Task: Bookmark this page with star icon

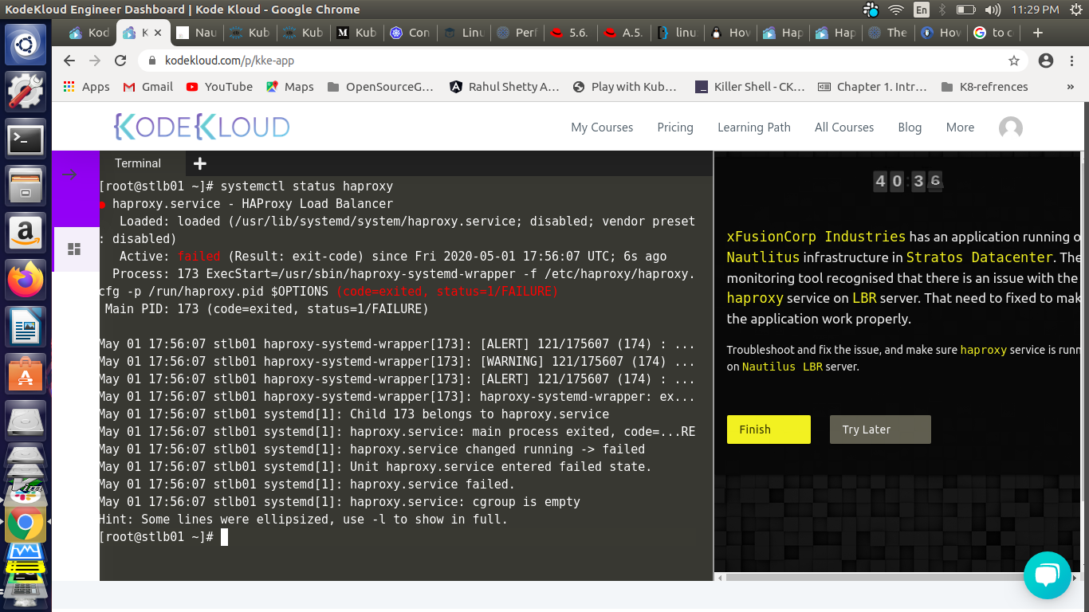Action: 1014,61
